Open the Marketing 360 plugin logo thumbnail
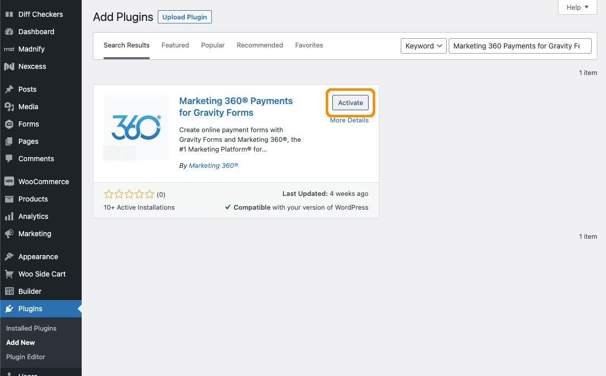The image size is (606, 376). [136, 128]
